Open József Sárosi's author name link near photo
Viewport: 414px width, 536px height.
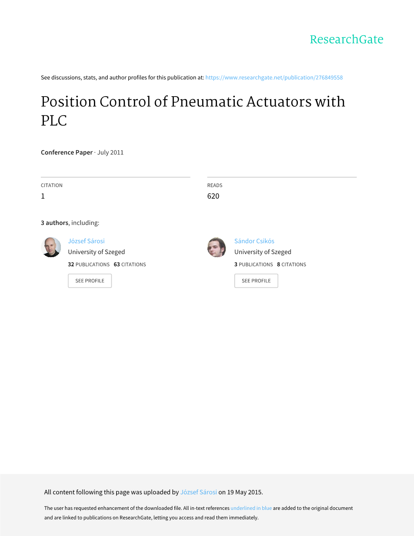86,241
